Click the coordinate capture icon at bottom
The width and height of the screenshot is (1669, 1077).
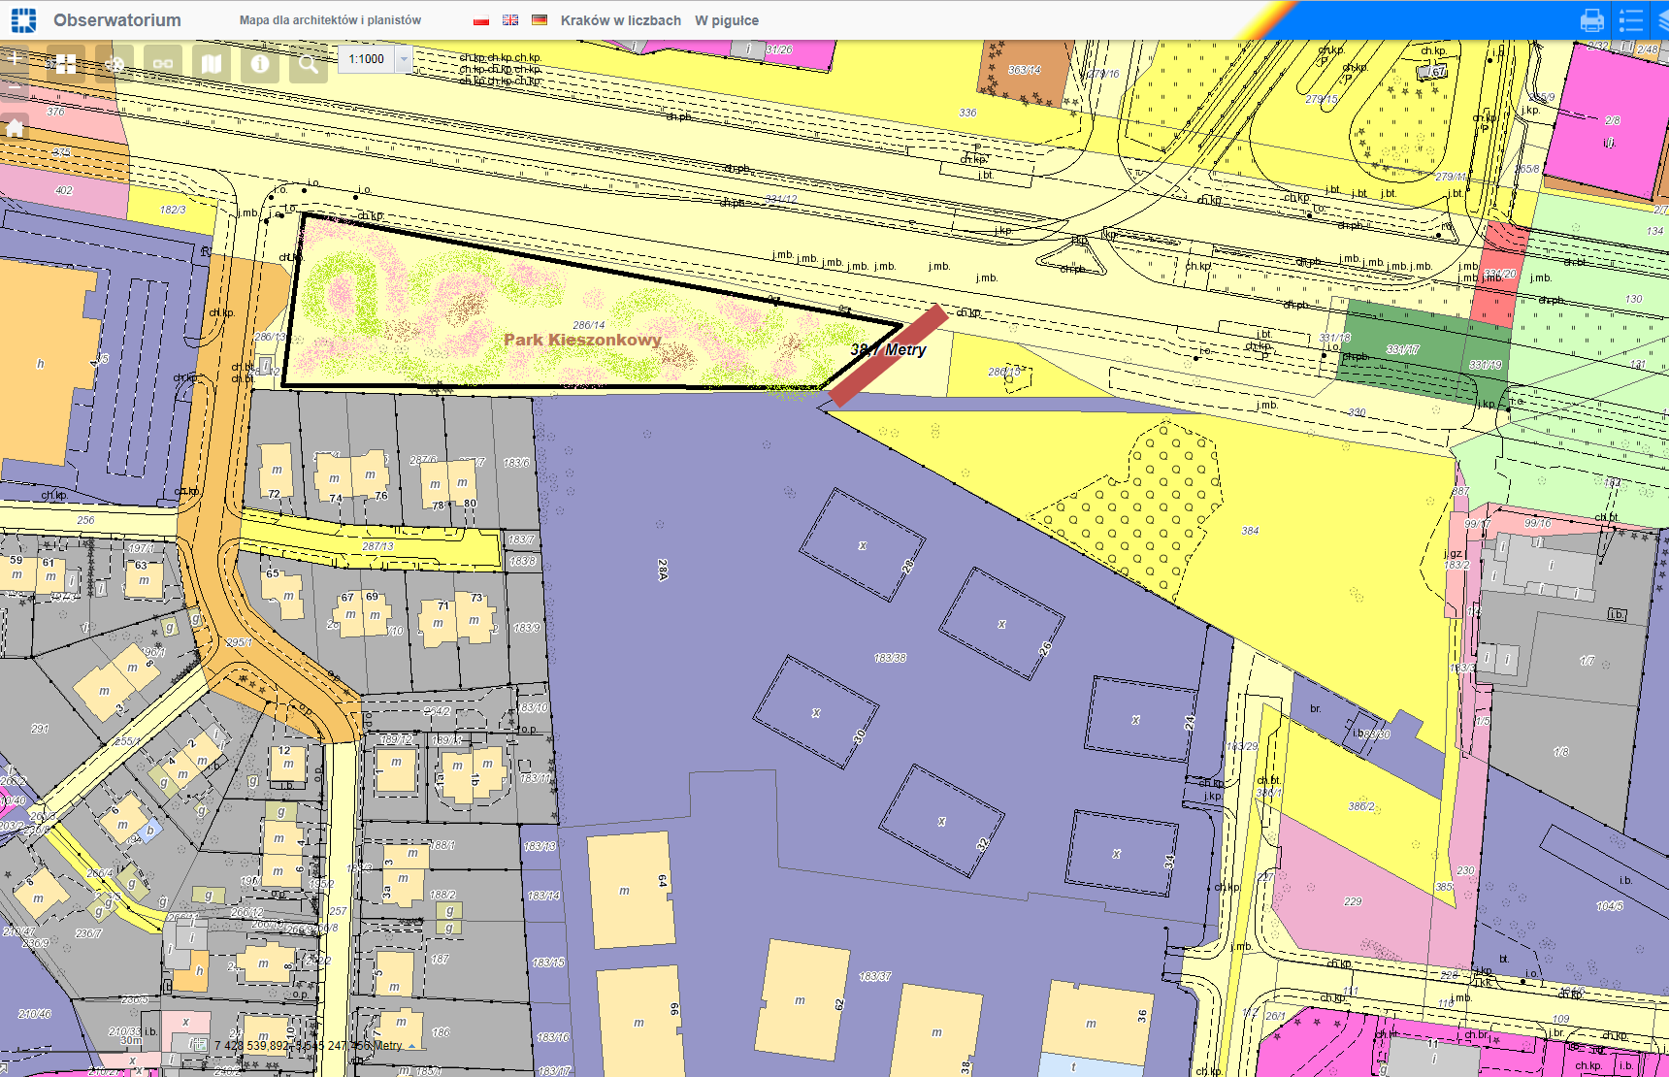point(199,1046)
